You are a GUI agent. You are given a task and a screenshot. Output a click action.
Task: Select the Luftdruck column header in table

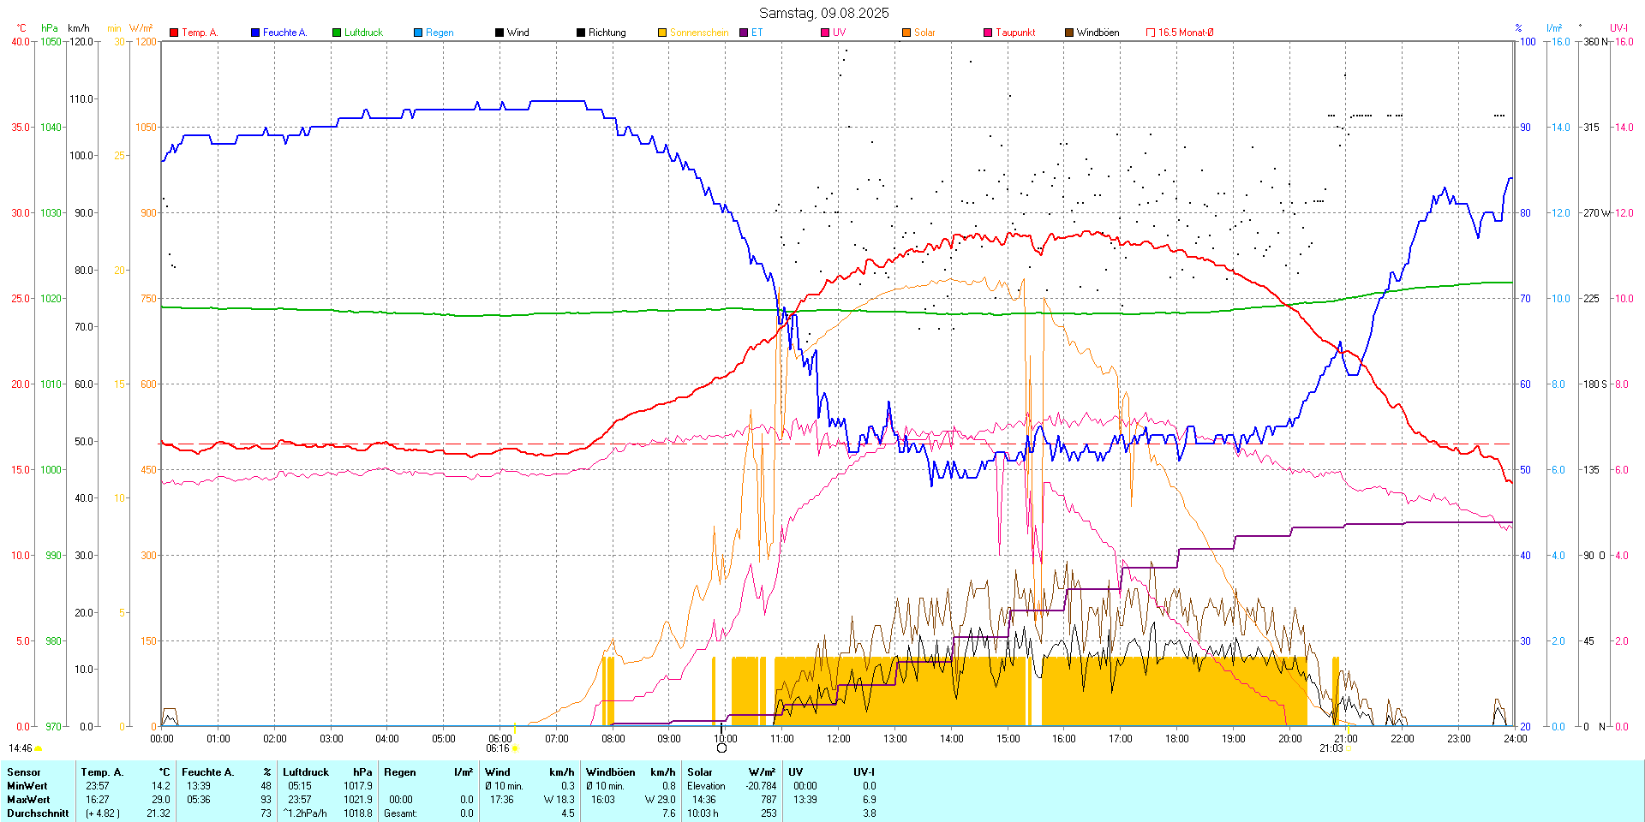pos(306,772)
